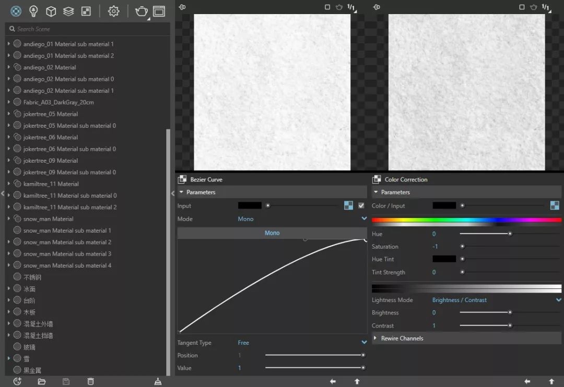Collapse the Bezier Curve Parameters header
Screen dimensions: 564x387
201,192
